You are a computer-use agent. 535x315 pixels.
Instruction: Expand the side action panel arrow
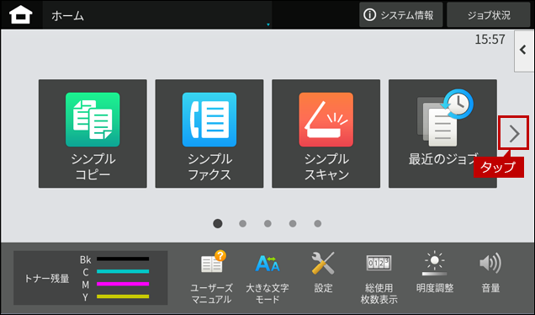(x=524, y=51)
